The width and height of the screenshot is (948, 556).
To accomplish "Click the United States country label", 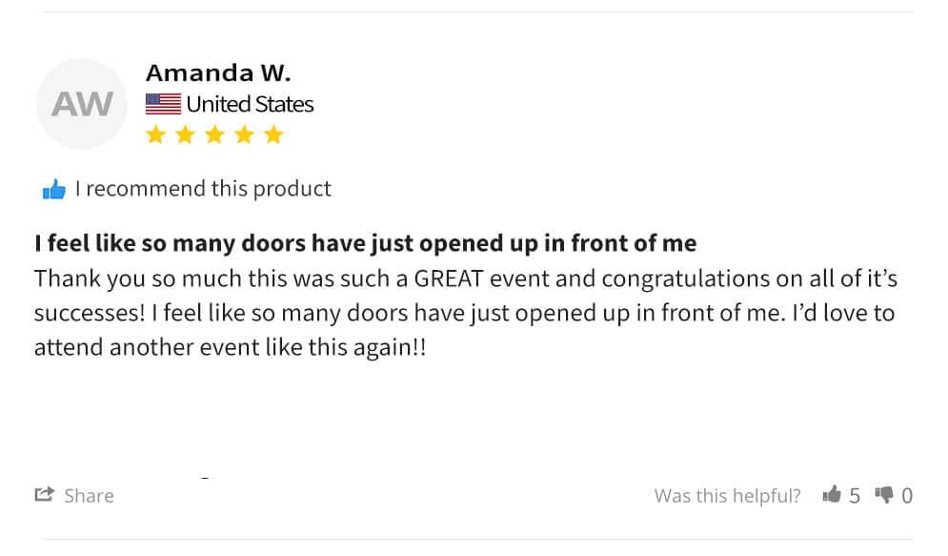I will tap(250, 104).
